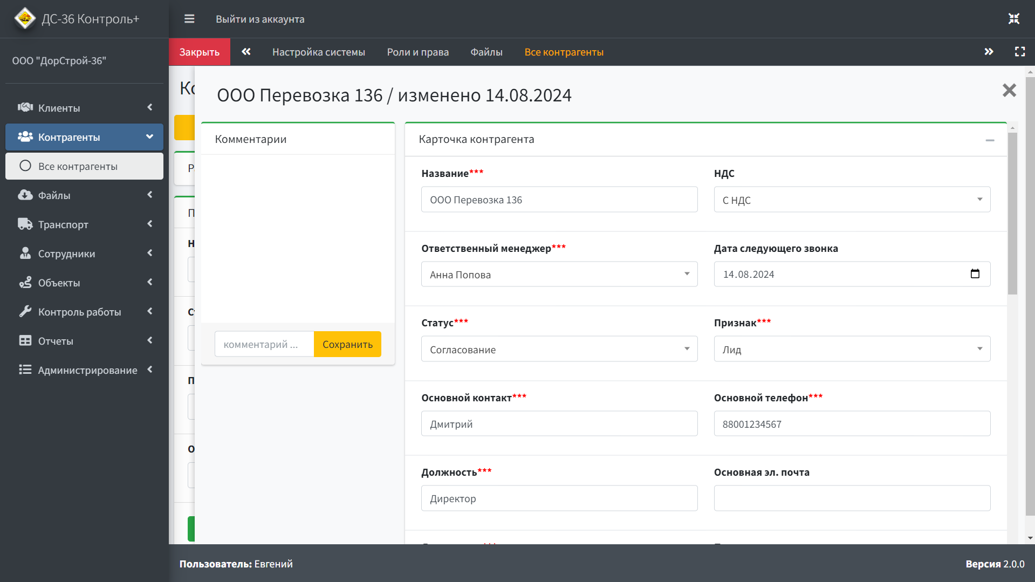Expand the Контроль работы menu arrow
The image size is (1035, 582).
pos(150,311)
